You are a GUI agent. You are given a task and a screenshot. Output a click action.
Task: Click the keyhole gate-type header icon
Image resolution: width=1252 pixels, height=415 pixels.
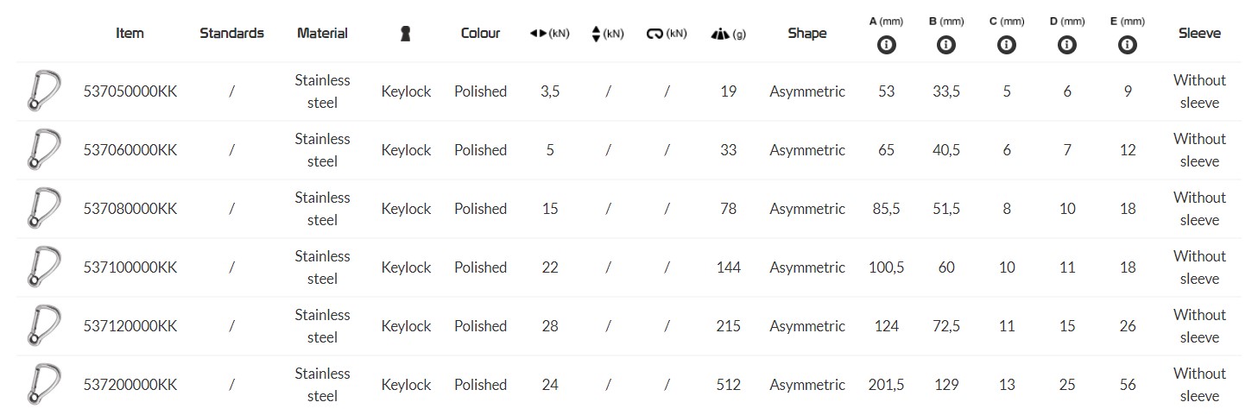coord(405,33)
